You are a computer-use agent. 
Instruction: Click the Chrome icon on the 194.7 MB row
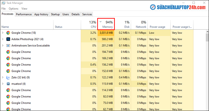(8, 52)
